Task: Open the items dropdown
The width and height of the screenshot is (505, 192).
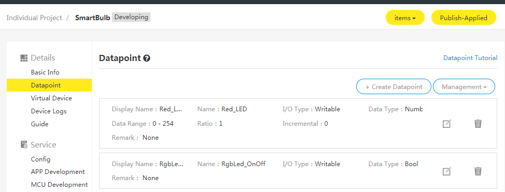Action: tap(405, 18)
